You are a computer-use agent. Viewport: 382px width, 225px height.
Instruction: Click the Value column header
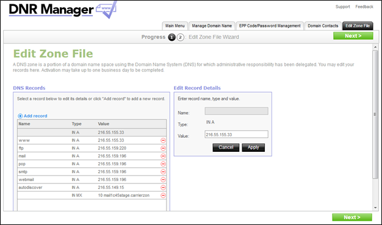point(104,124)
